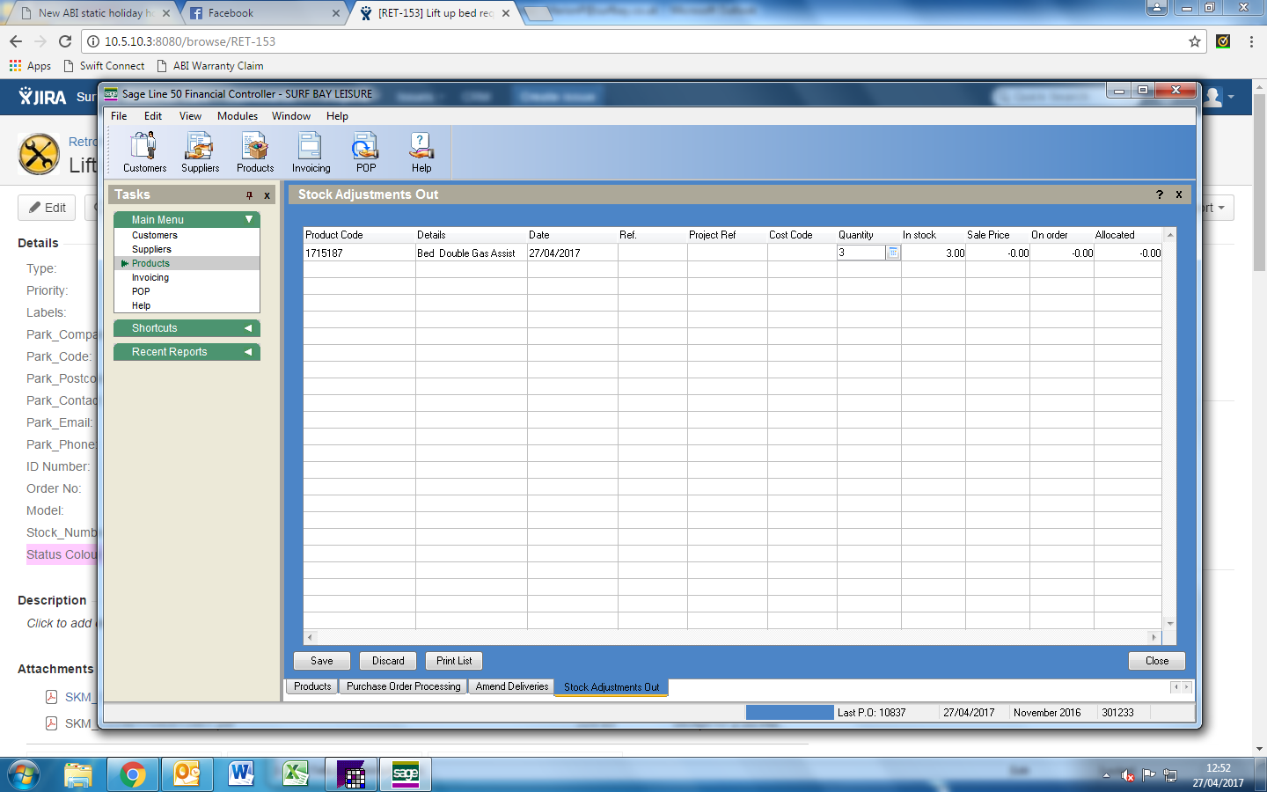Expand the Recent Reports section
Screen dimensions: 1267x792
[248, 352]
